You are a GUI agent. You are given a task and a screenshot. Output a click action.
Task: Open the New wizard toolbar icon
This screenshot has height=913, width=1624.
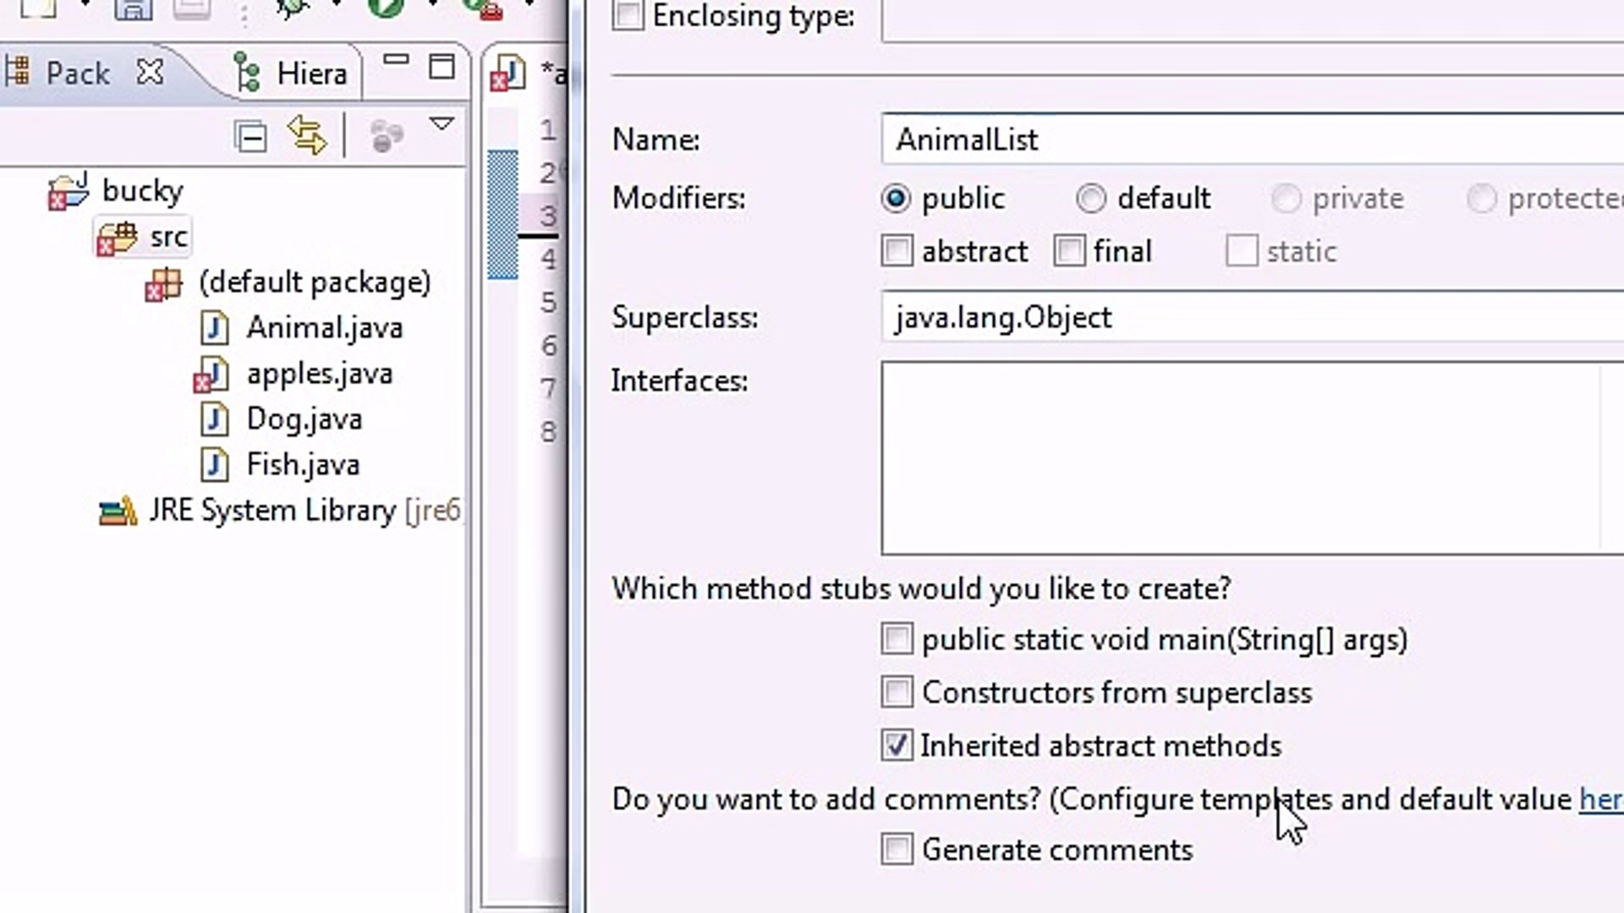coord(38,10)
